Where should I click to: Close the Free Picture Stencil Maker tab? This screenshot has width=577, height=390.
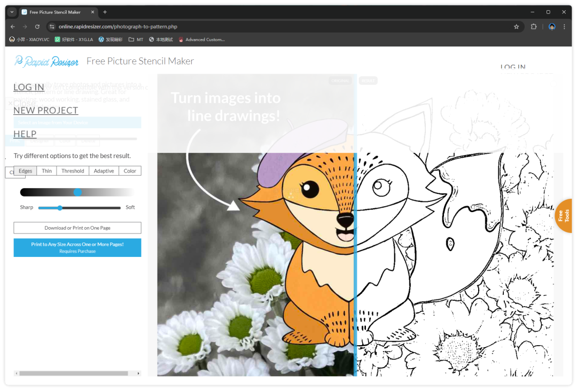(92, 12)
